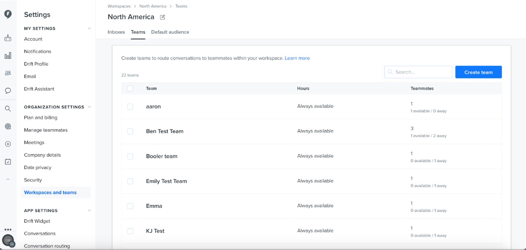
Task: Open the Learn more link
Action: tap(297, 58)
